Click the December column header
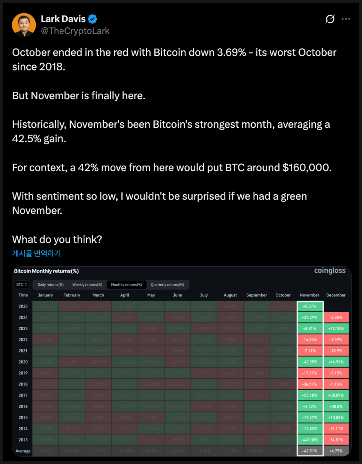This screenshot has height=464, width=362. pos(336,295)
